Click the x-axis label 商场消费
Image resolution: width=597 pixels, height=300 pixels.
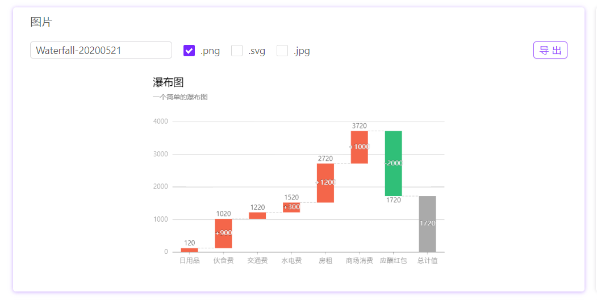coord(360,261)
